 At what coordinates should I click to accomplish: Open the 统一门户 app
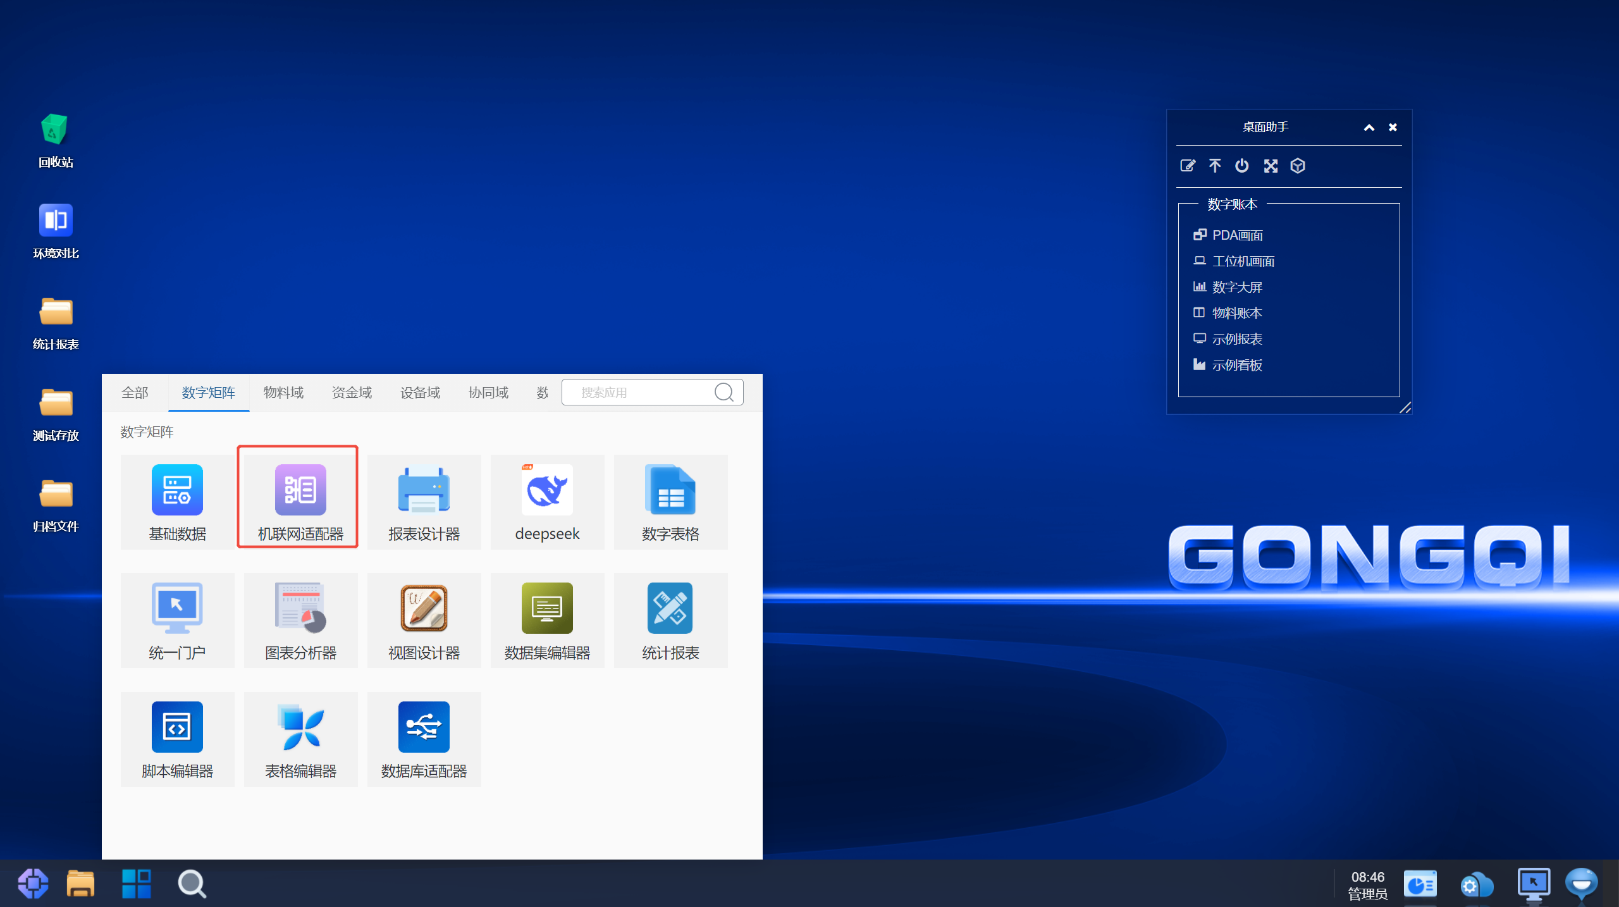click(177, 620)
